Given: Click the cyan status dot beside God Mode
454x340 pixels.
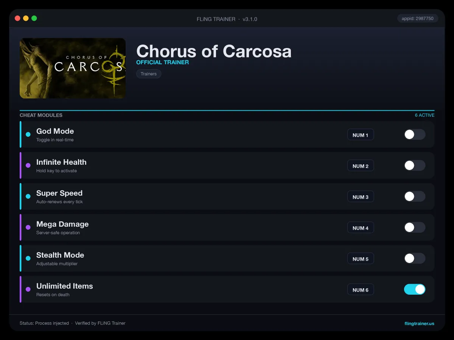Looking at the screenshot, I should click(x=28, y=134).
